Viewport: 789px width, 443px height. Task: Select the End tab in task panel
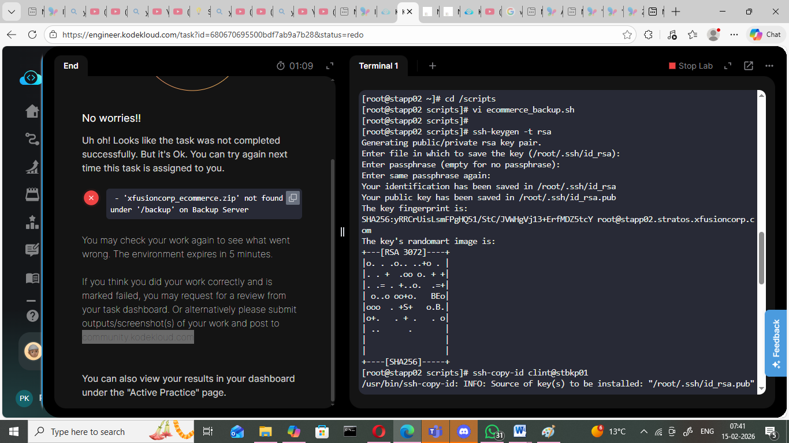[71, 66]
